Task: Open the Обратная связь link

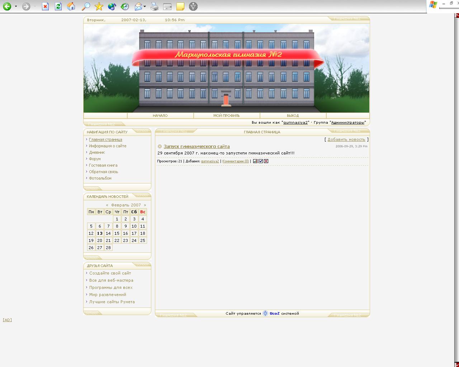Action: tap(104, 172)
